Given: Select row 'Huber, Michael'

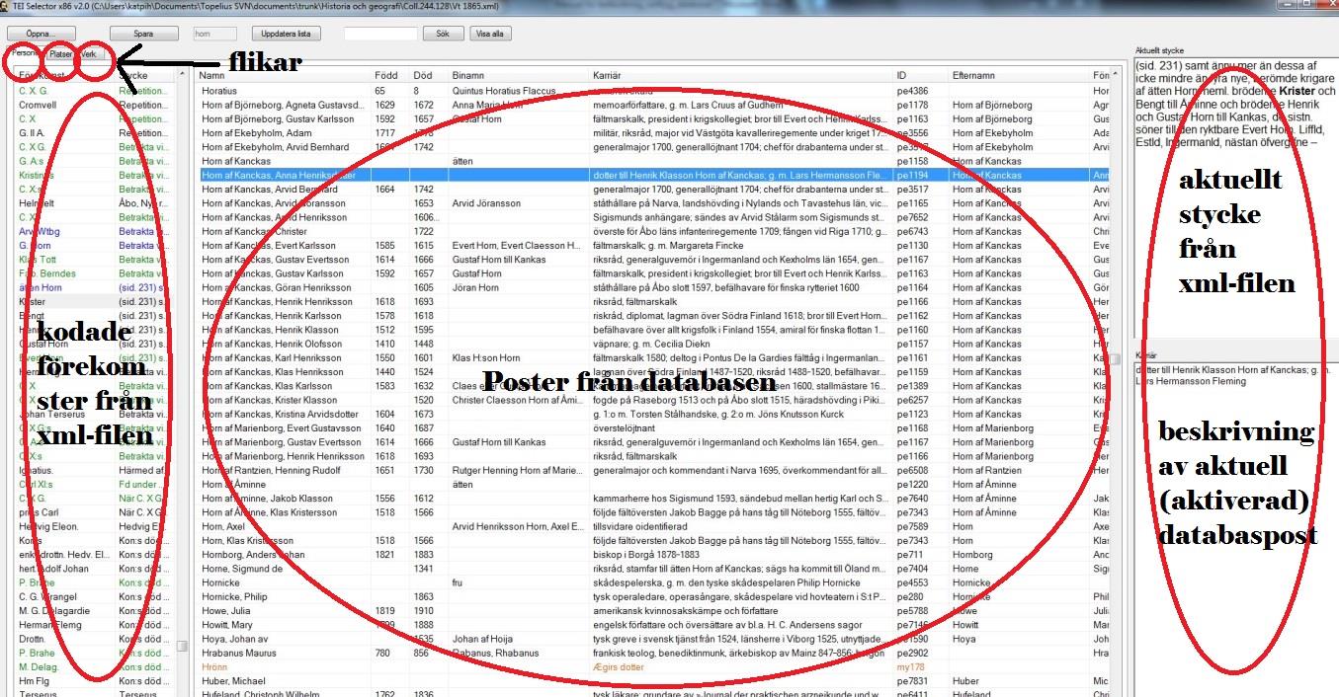Looking at the screenshot, I should (x=652, y=681).
